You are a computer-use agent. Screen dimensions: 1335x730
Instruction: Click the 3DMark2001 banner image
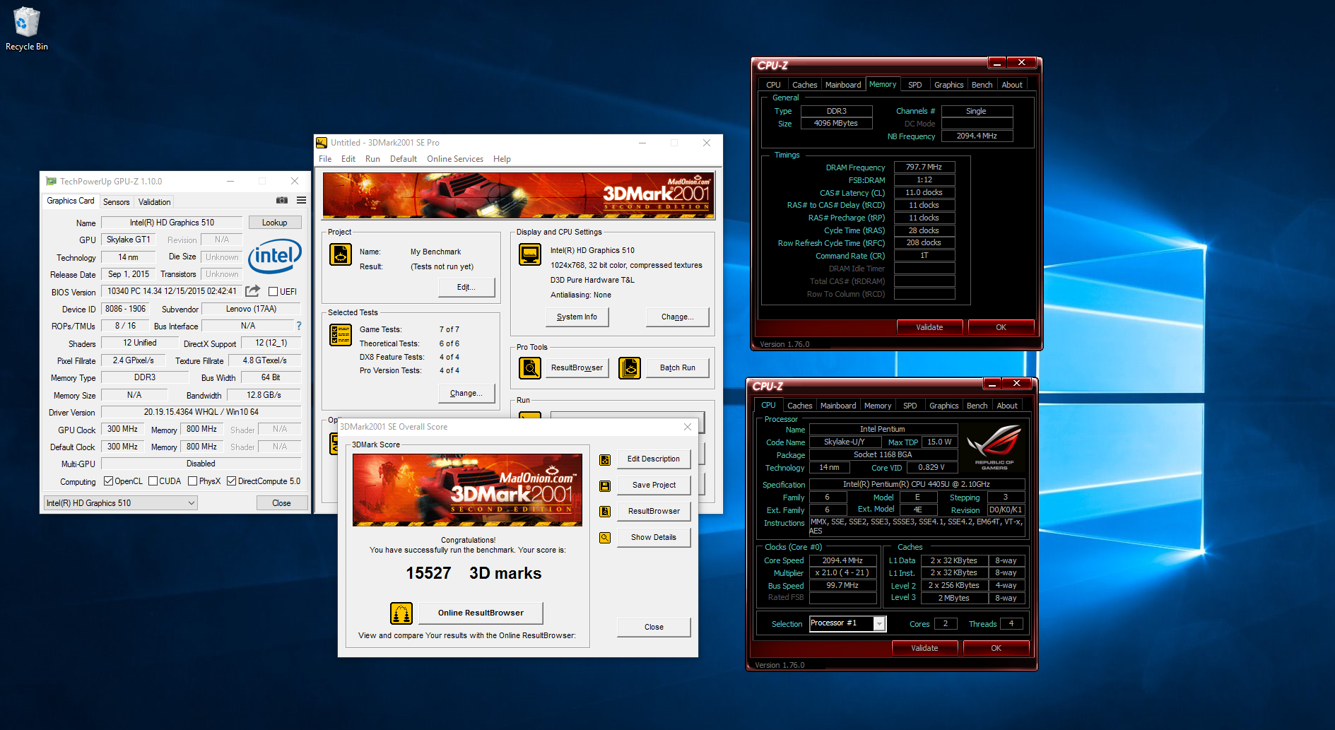(518, 196)
